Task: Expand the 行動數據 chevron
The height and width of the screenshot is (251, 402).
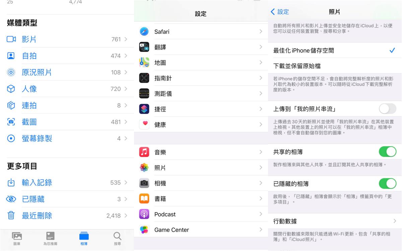Action: coord(395,221)
